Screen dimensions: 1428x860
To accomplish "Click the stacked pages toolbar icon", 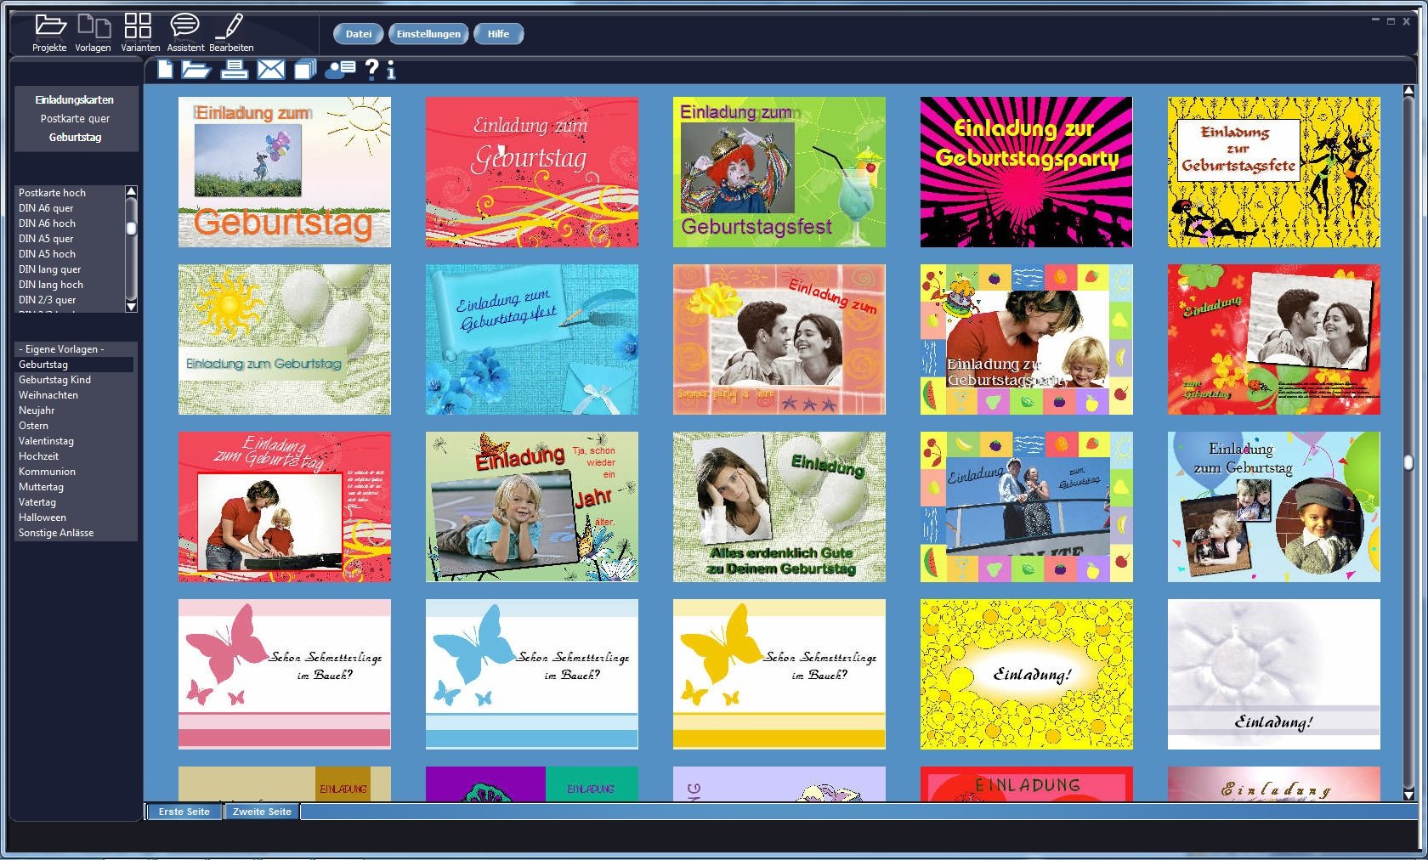I will click(x=305, y=70).
